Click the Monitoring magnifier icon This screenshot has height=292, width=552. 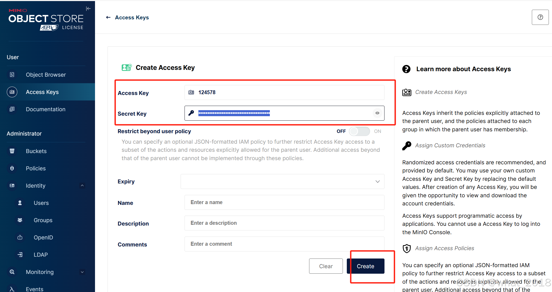pos(12,272)
